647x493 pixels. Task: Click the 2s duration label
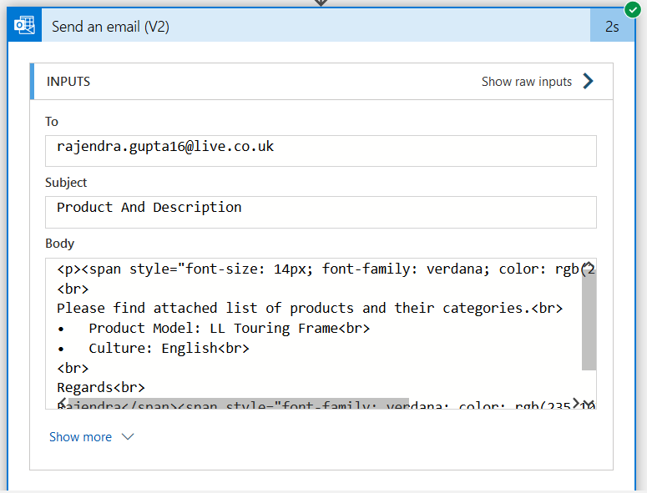(612, 27)
